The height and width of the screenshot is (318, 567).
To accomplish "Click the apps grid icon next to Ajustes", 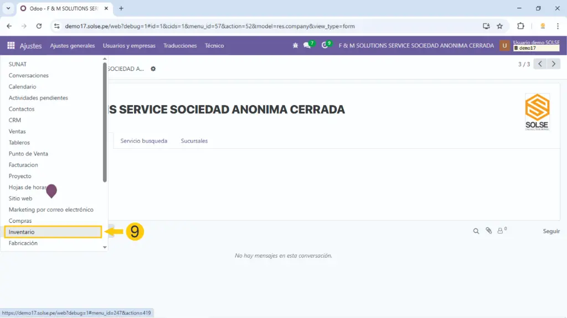I will click(x=11, y=46).
